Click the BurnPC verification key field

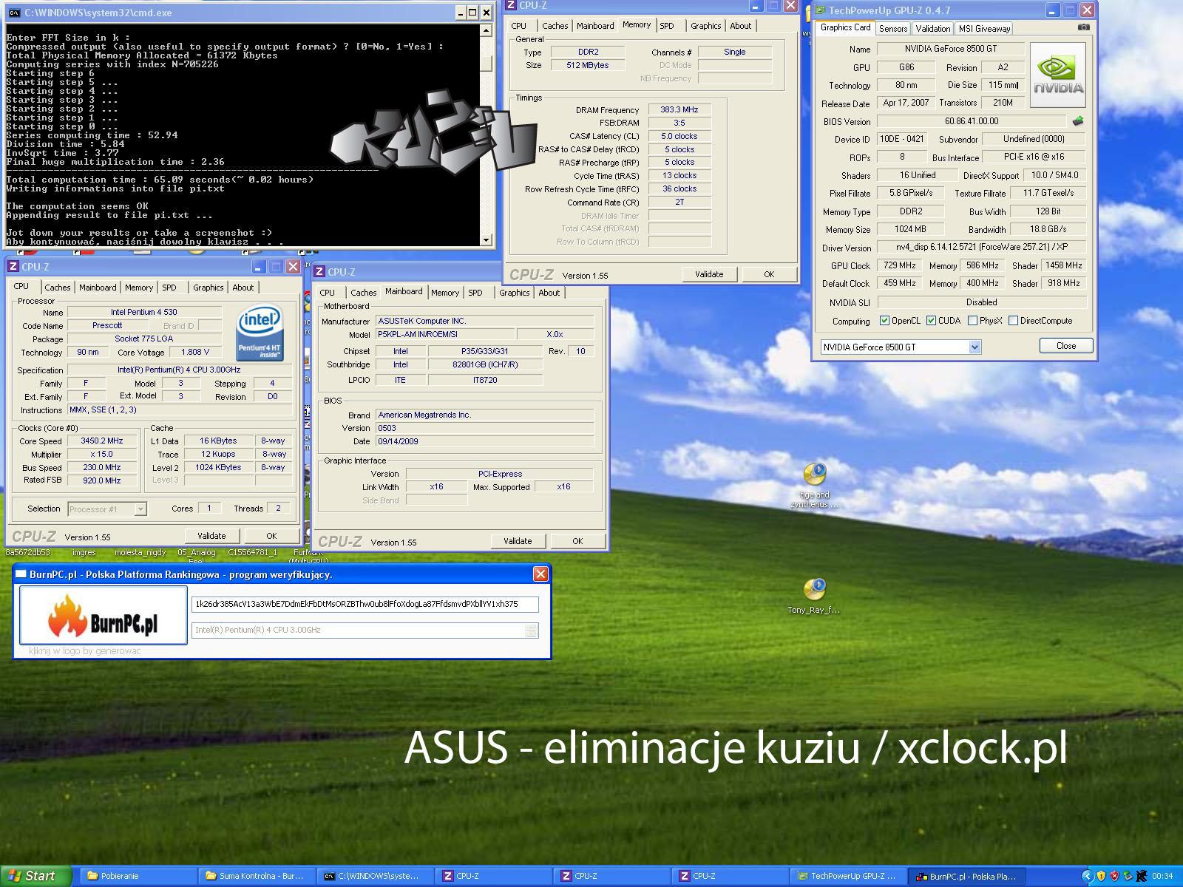[365, 604]
